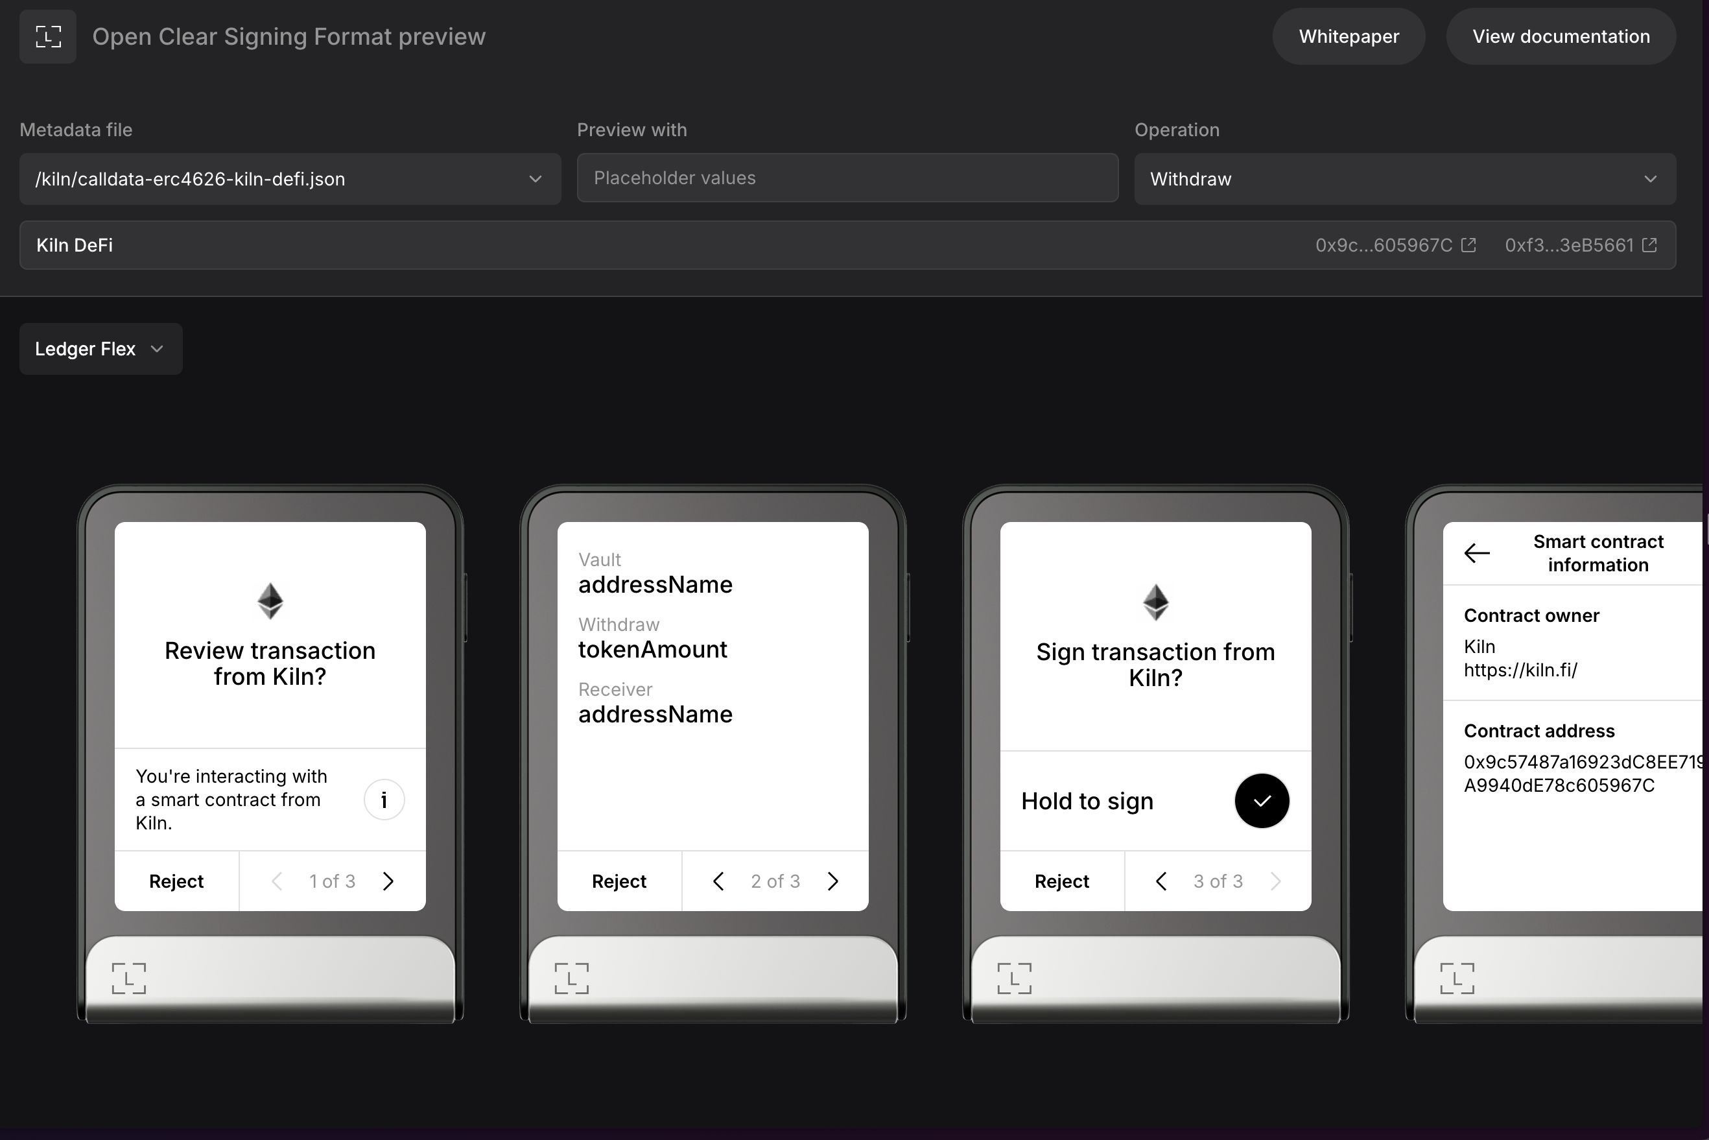
Task: Click the Placeholder values field
Action: 847,178
